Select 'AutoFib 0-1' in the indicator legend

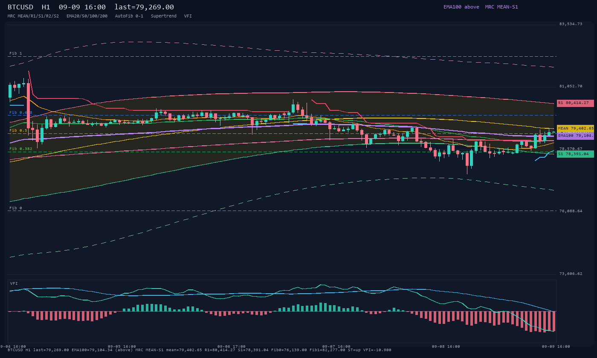(129, 16)
